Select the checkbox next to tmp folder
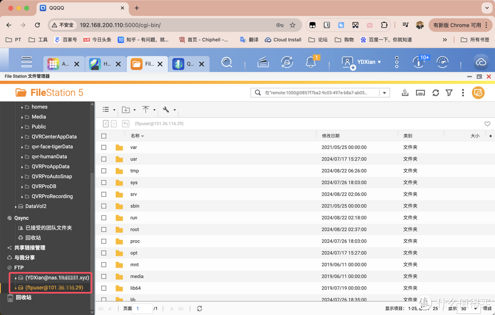The image size is (495, 315). [104, 171]
